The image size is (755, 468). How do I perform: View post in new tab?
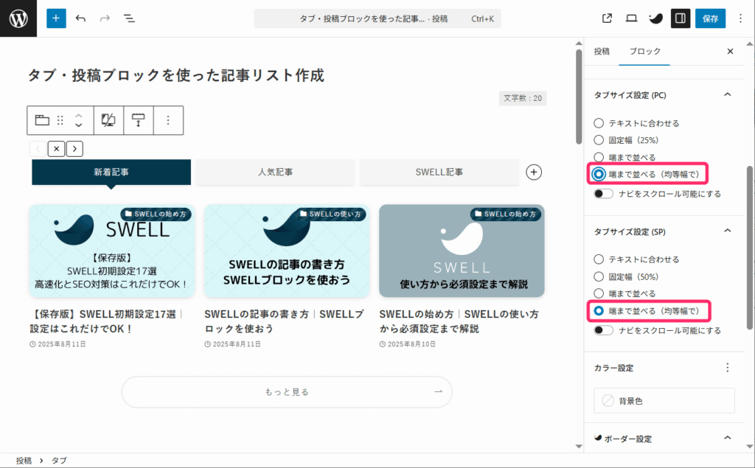pyautogui.click(x=607, y=18)
